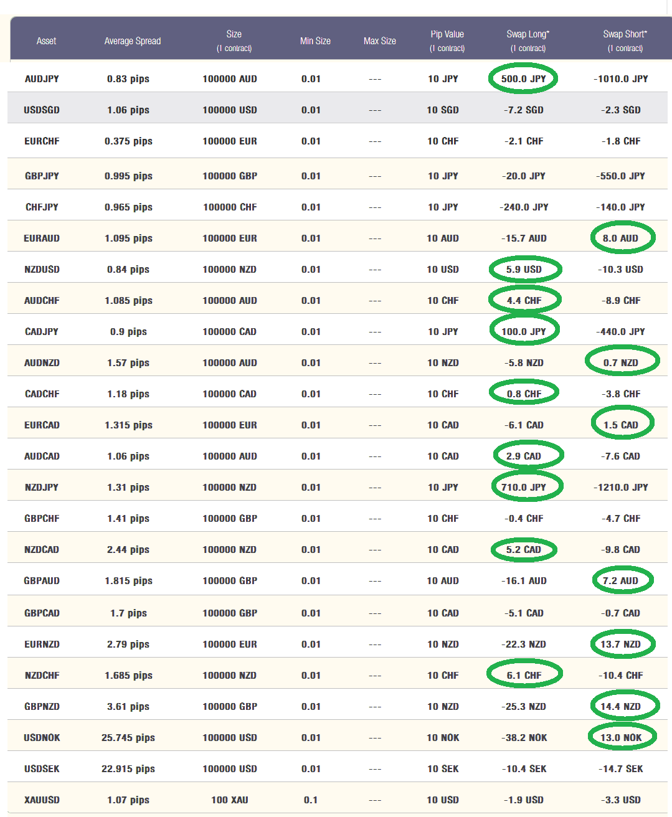The width and height of the screenshot is (672, 817).
Task: Select the USDSGD asset name
Action: (42, 110)
